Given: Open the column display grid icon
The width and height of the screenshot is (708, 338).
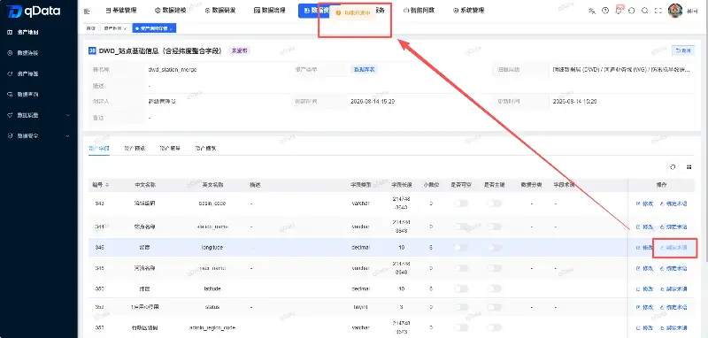Looking at the screenshot, I should 689,167.
